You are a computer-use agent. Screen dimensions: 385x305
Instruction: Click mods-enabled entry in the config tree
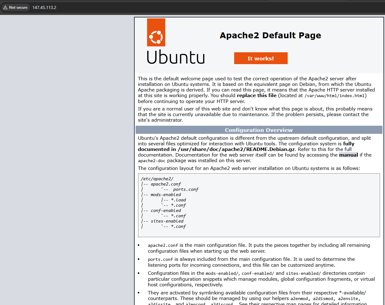[x=166, y=195]
